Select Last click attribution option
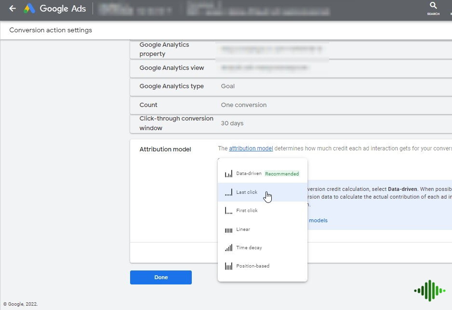The width and height of the screenshot is (452, 310). tap(262, 192)
